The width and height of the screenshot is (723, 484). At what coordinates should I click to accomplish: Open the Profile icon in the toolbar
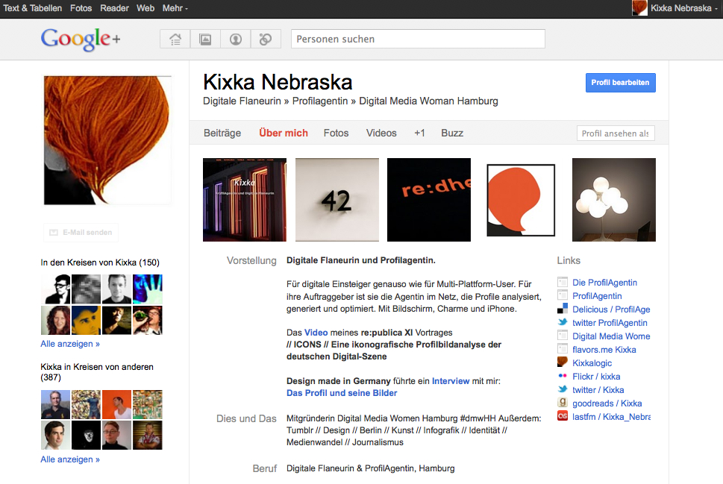[x=236, y=40]
